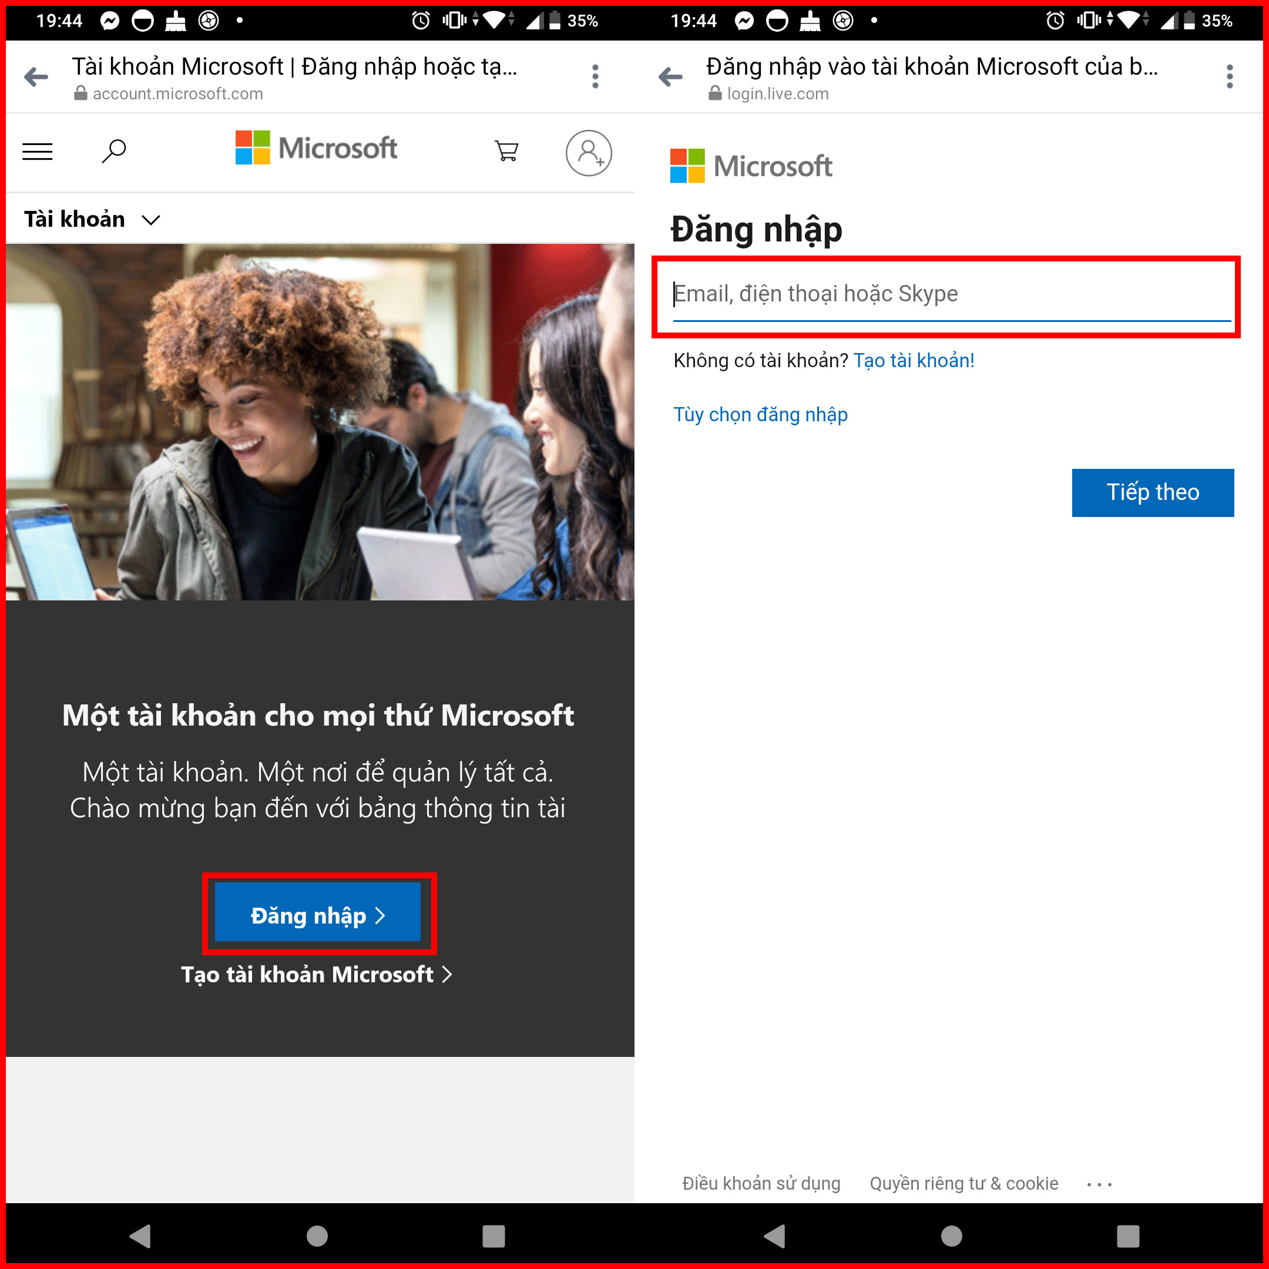Open Quyền riêng tư & cookie link
Viewport: 1269px width, 1269px height.
tap(964, 1183)
